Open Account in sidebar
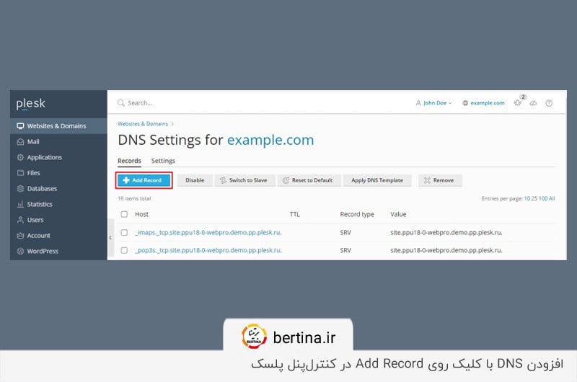This screenshot has width=577, height=382. click(x=58, y=235)
